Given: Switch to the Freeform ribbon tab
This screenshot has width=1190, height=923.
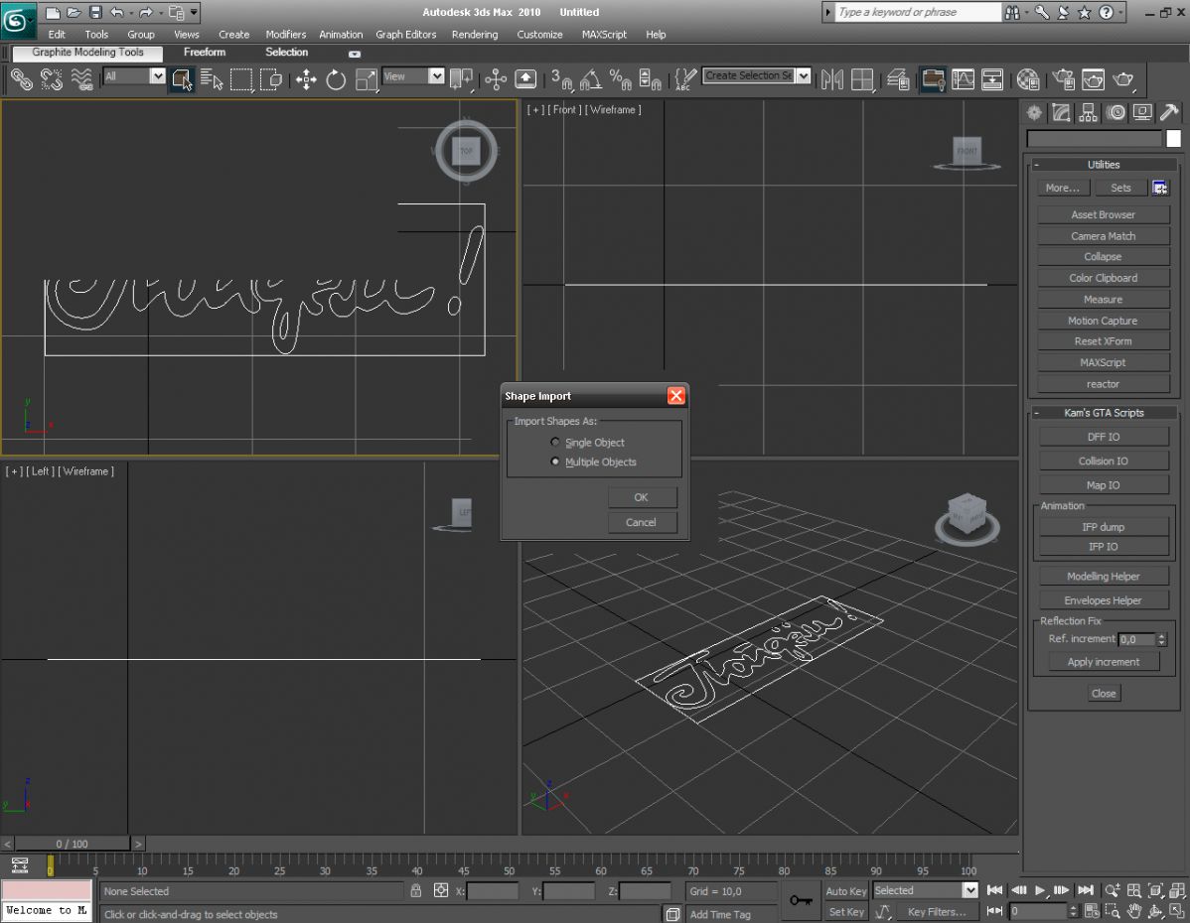Looking at the screenshot, I should pos(205,53).
